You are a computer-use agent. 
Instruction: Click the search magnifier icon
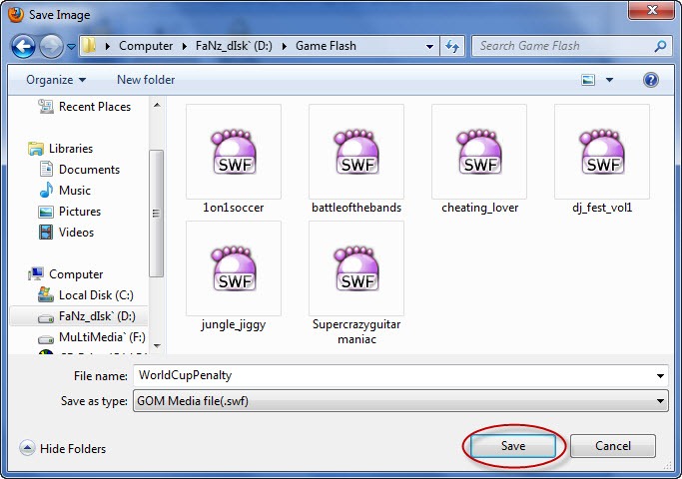(x=660, y=46)
